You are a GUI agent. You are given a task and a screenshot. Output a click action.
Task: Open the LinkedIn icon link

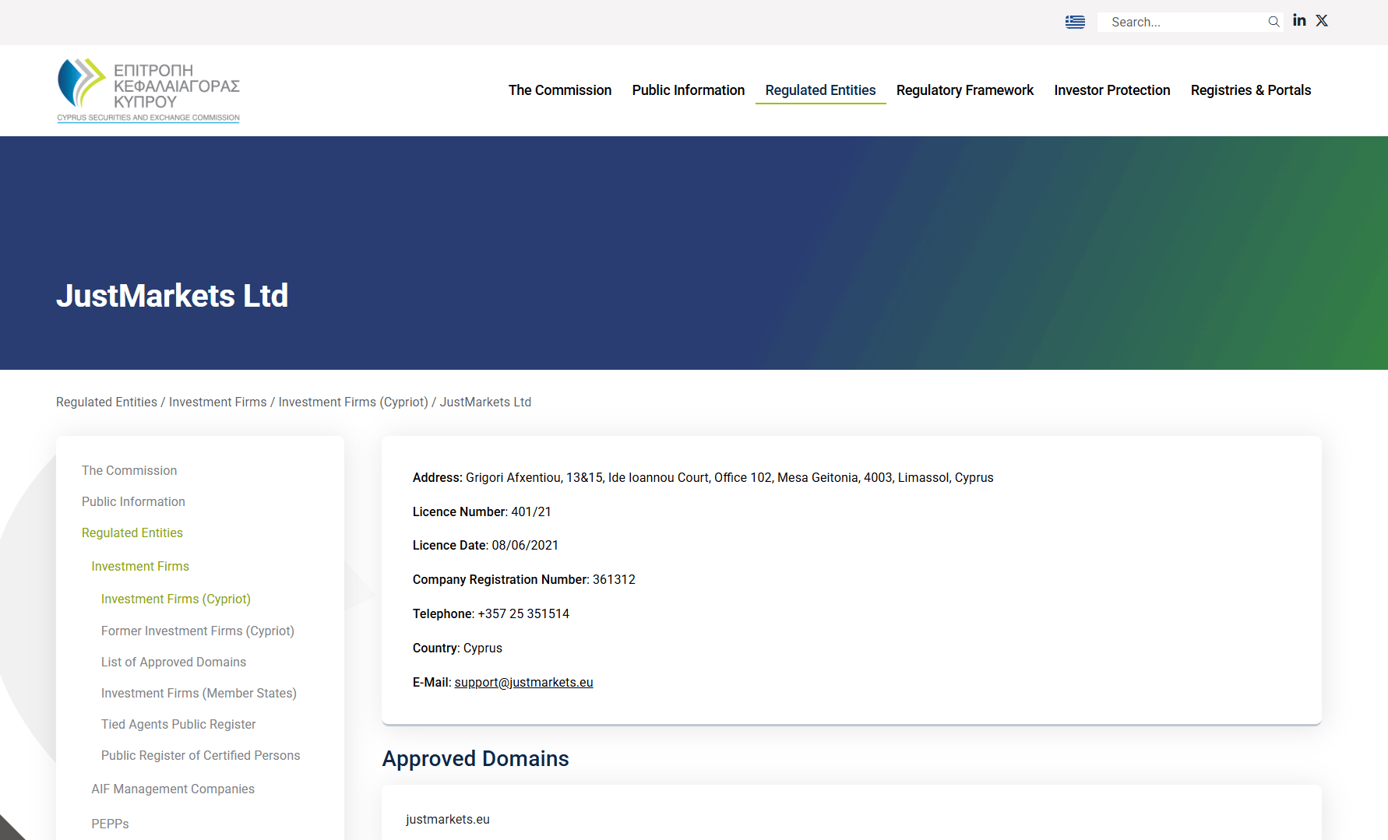click(x=1299, y=20)
